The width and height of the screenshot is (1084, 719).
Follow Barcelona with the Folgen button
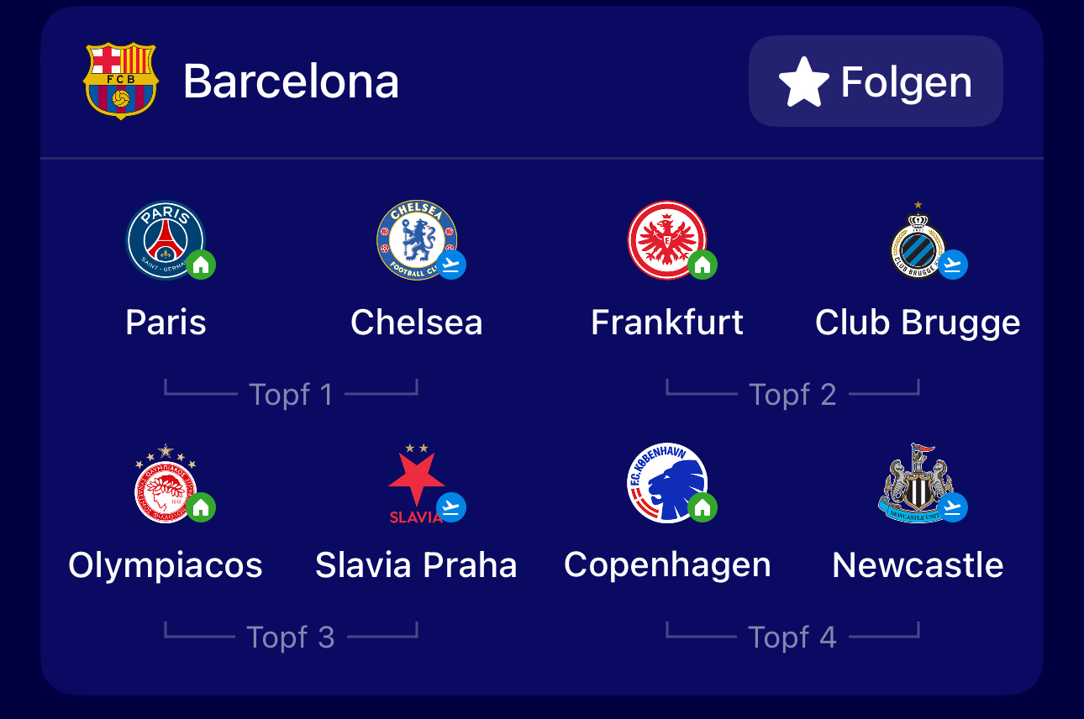tap(876, 81)
